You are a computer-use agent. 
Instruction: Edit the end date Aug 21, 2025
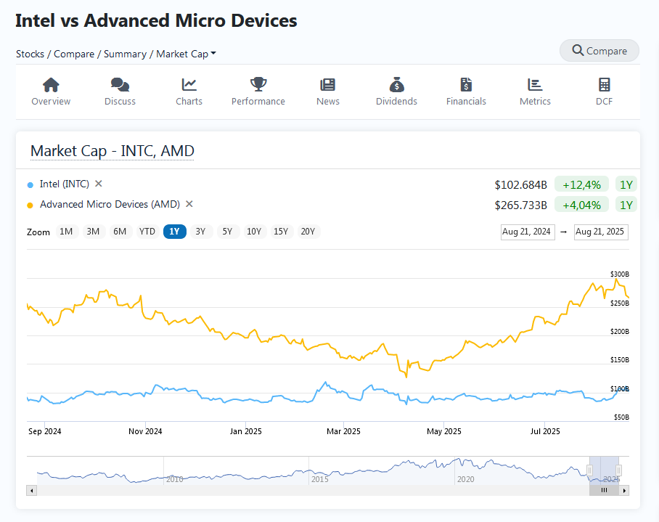pos(601,232)
